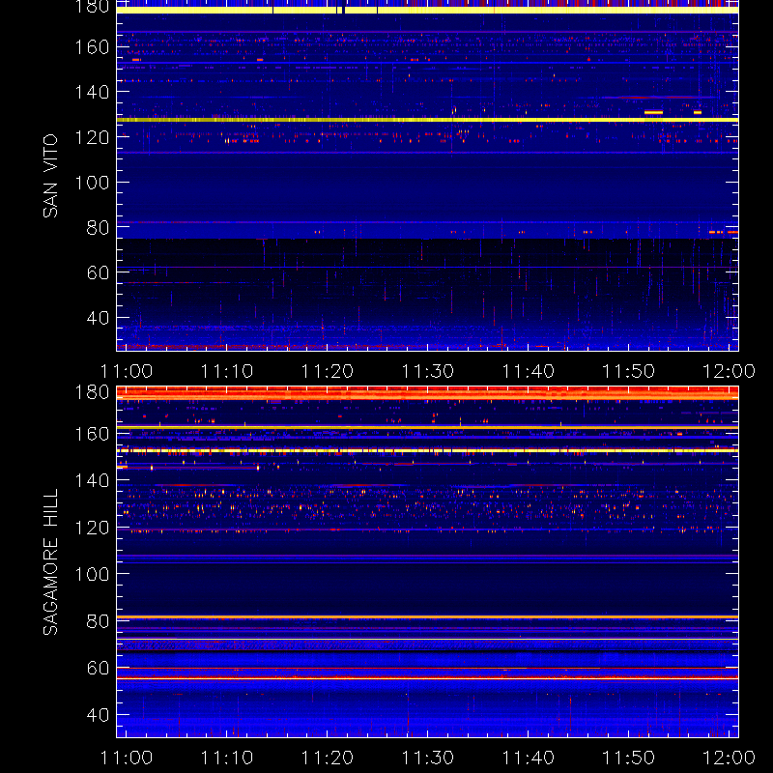Click yellow band near 152 in Sagamore Hill spectrogram
The height and width of the screenshot is (773, 773).
pyautogui.click(x=427, y=450)
